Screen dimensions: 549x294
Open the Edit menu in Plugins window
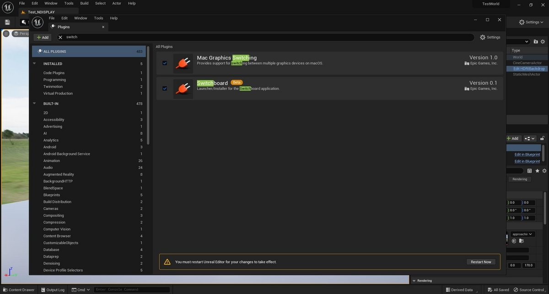click(65, 18)
